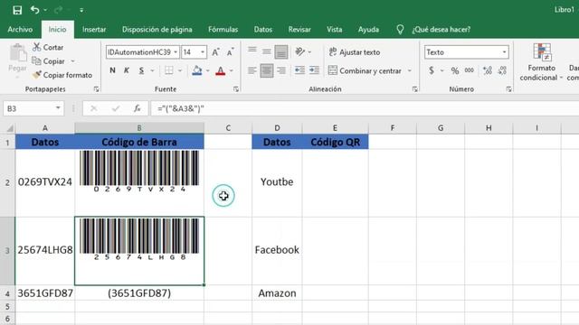Click the thousands separator 000 icon
Image resolution: width=579 pixels, height=325 pixels.
pos(470,70)
